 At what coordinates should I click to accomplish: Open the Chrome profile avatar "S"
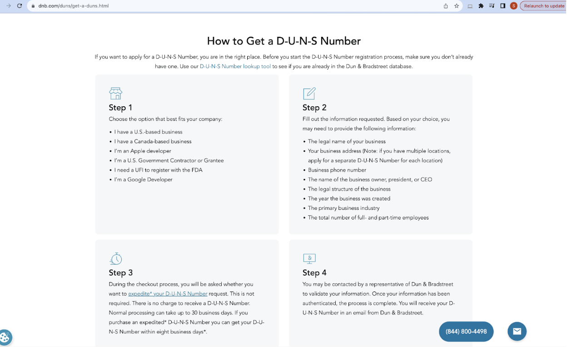pyautogui.click(x=514, y=6)
